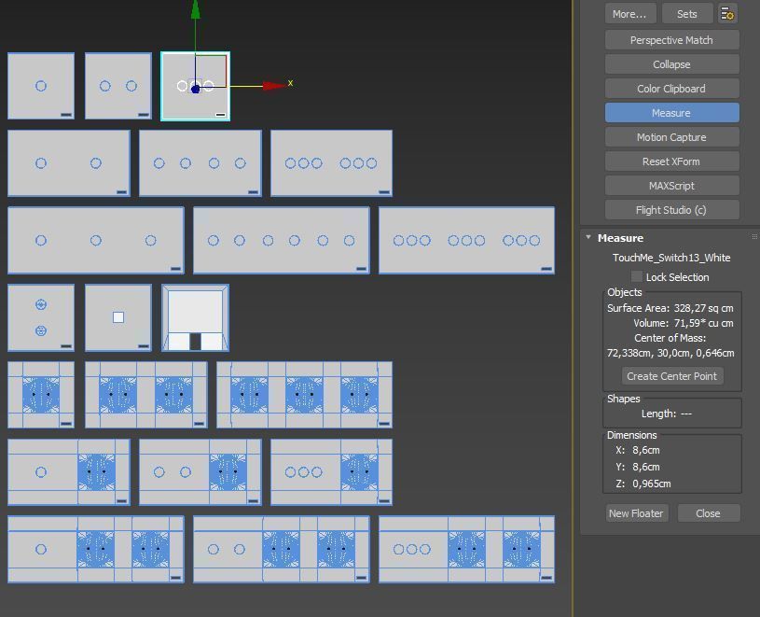Open the More... utilities button
Viewport: 760px width, 617px height.
630,14
